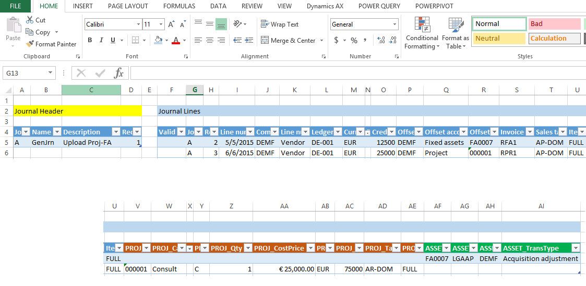
Task: Toggle Bold formatting
Action: coord(90,40)
